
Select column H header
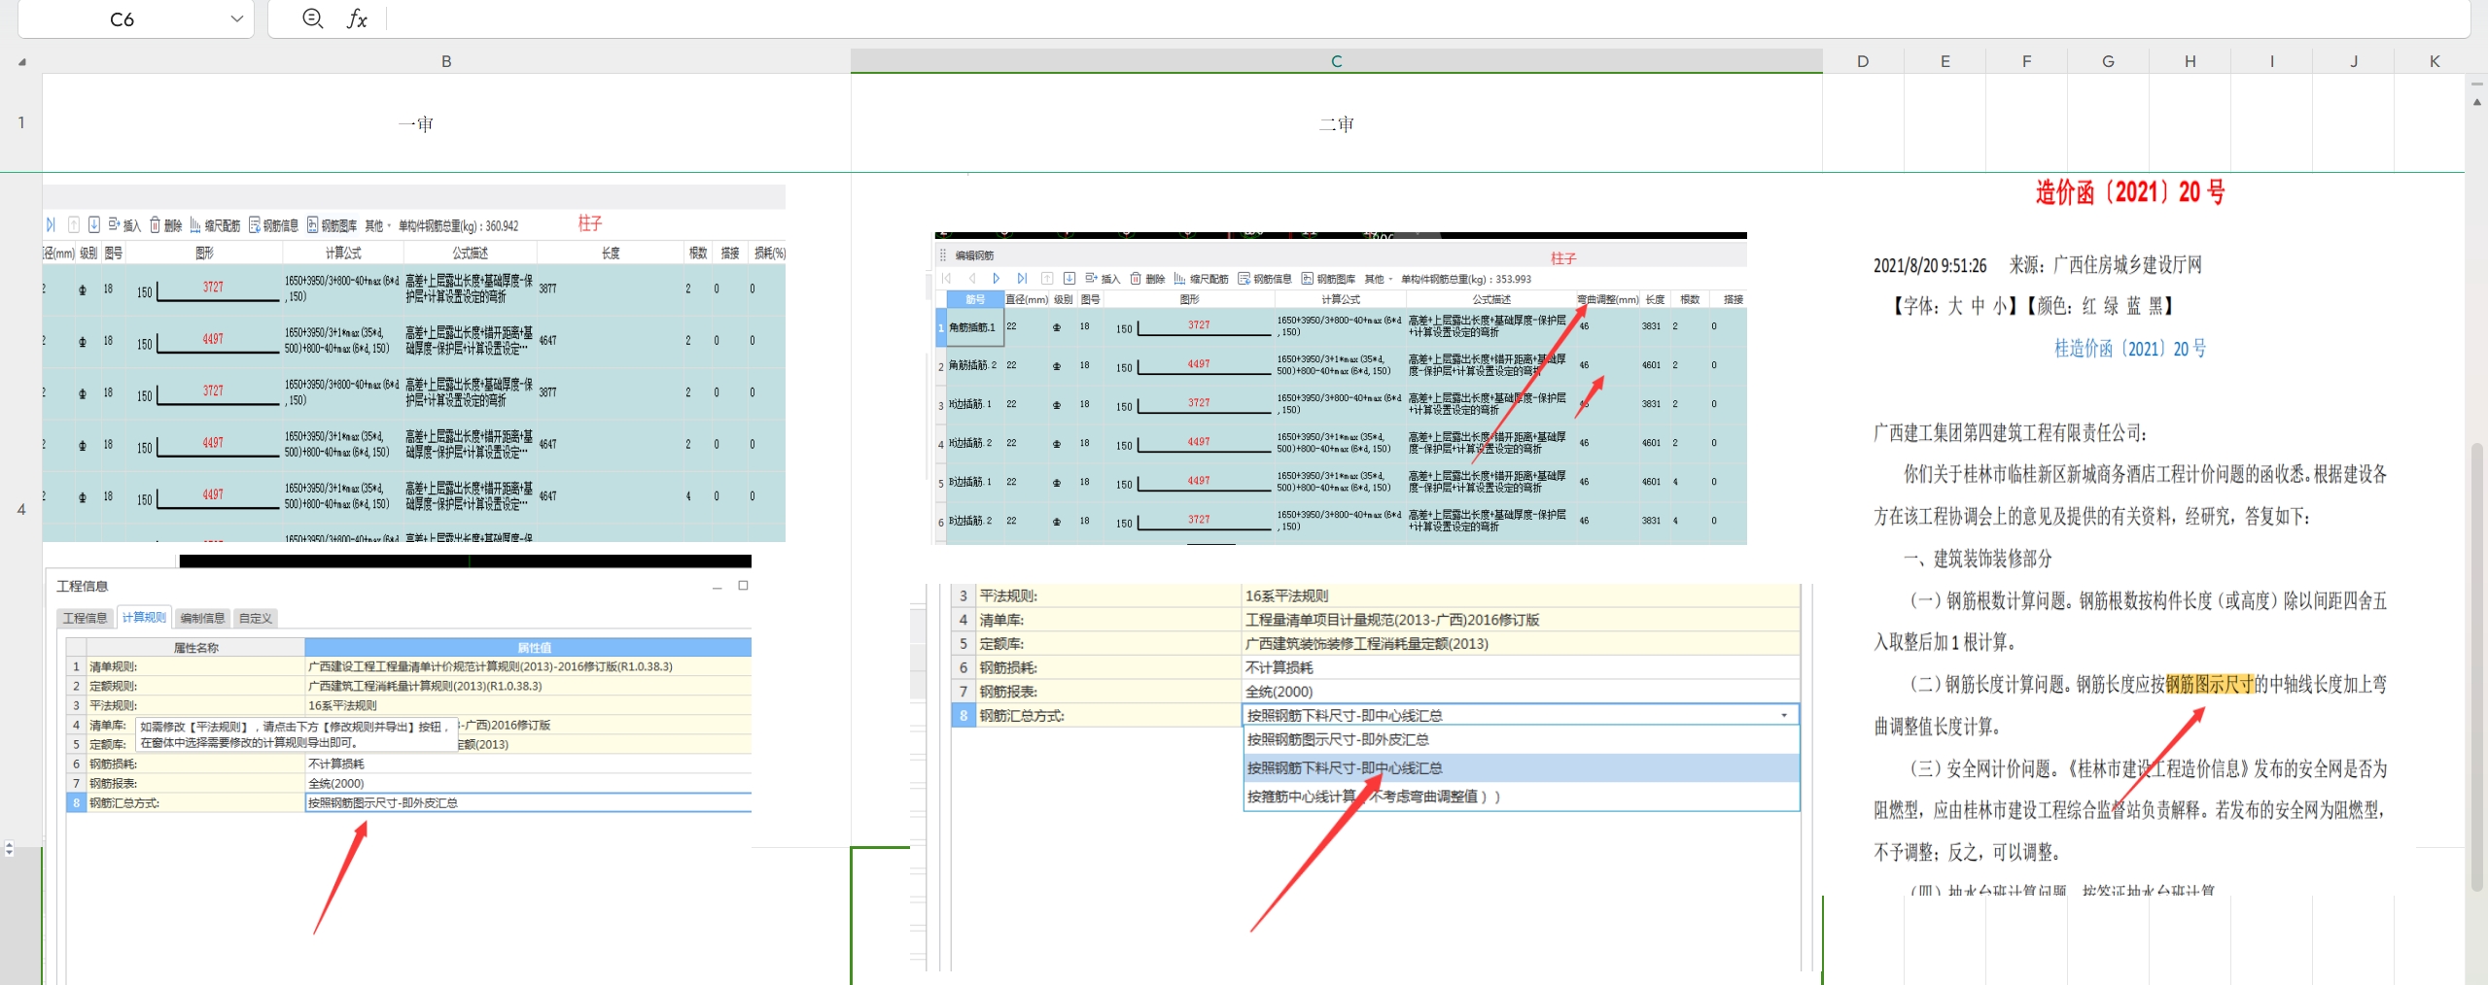tap(2190, 61)
